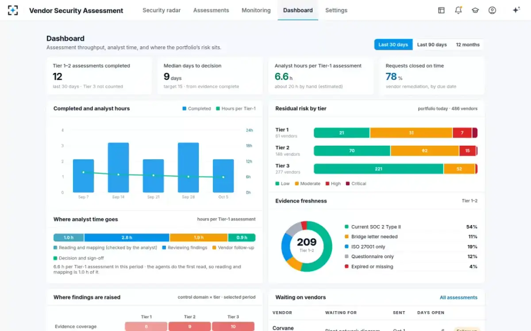
Task: Click Tier 2 Evidence coverage cell 9
Action: [189, 327]
